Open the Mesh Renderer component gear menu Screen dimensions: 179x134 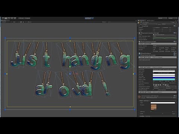pyautogui.click(x=176, y=53)
